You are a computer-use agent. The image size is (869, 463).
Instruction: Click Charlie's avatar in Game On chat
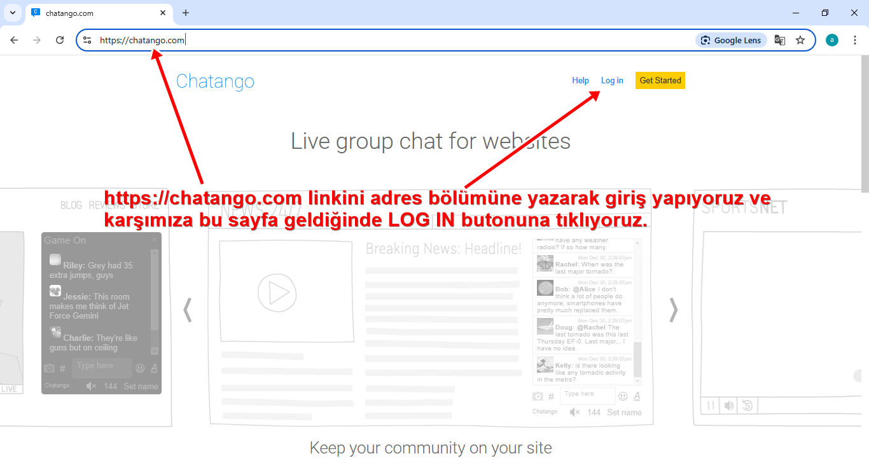pyautogui.click(x=55, y=332)
